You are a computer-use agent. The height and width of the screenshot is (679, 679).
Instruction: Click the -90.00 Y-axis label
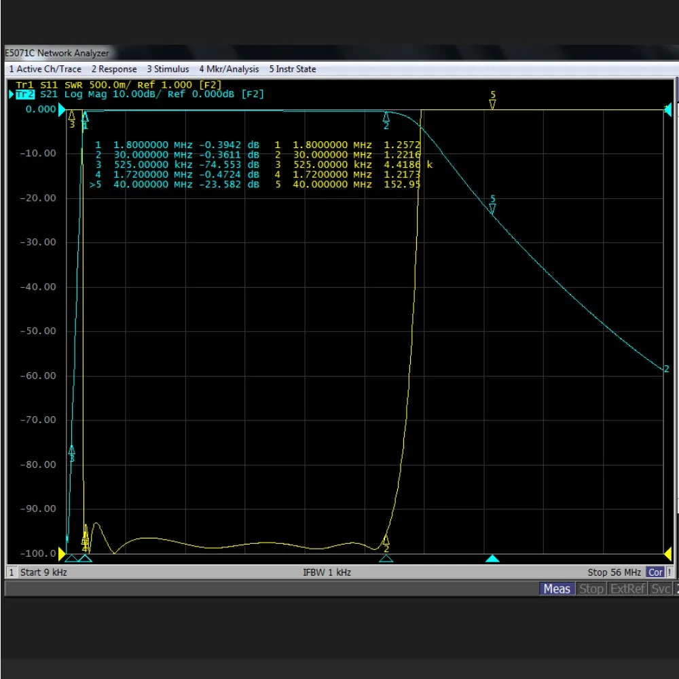point(38,509)
